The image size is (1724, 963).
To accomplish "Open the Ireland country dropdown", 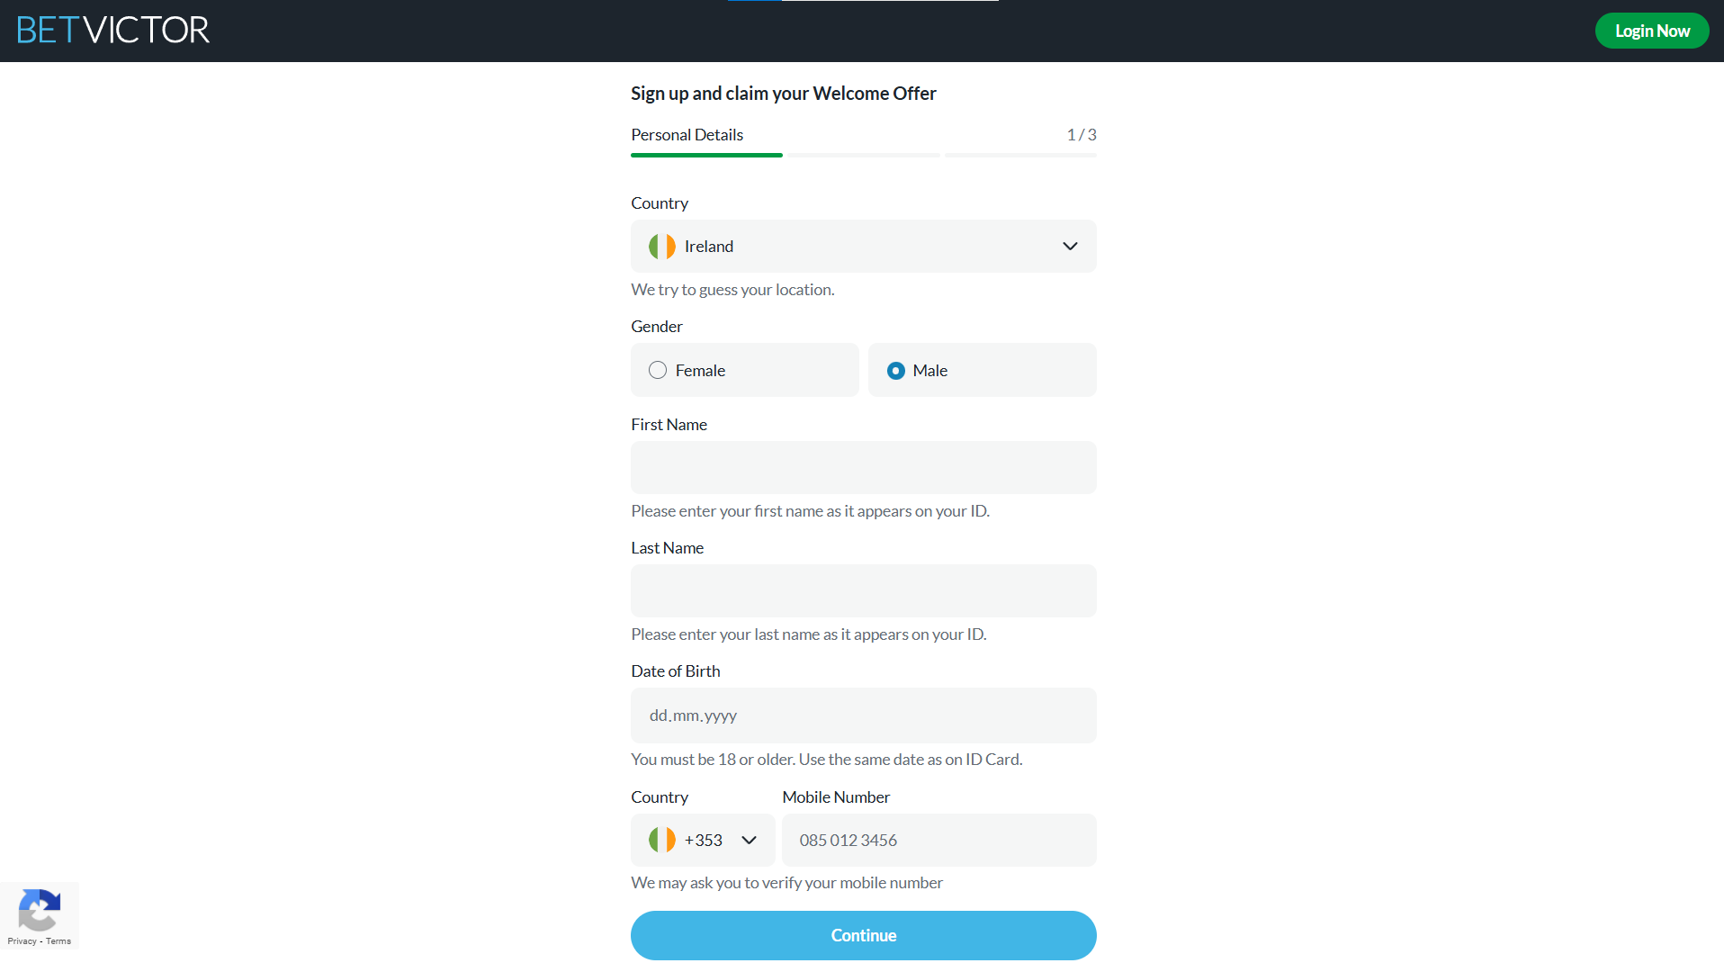I will pyautogui.click(x=864, y=247).
